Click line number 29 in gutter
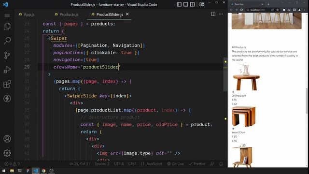309x174 pixels. [x=27, y=67]
